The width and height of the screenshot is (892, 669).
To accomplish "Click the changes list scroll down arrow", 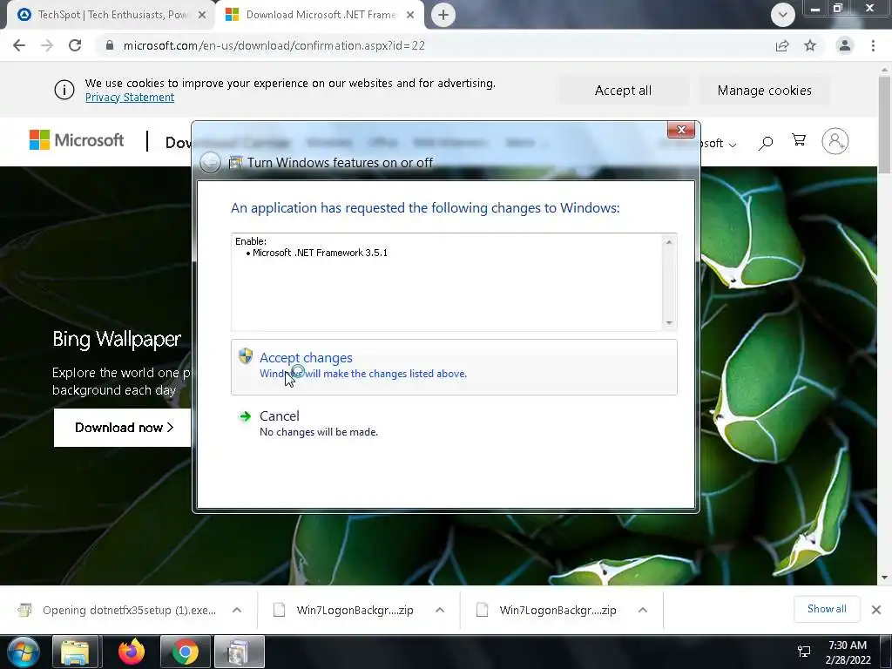I will 669,323.
